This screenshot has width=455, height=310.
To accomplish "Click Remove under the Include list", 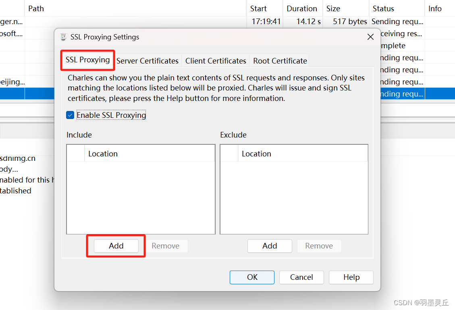I will coord(165,246).
